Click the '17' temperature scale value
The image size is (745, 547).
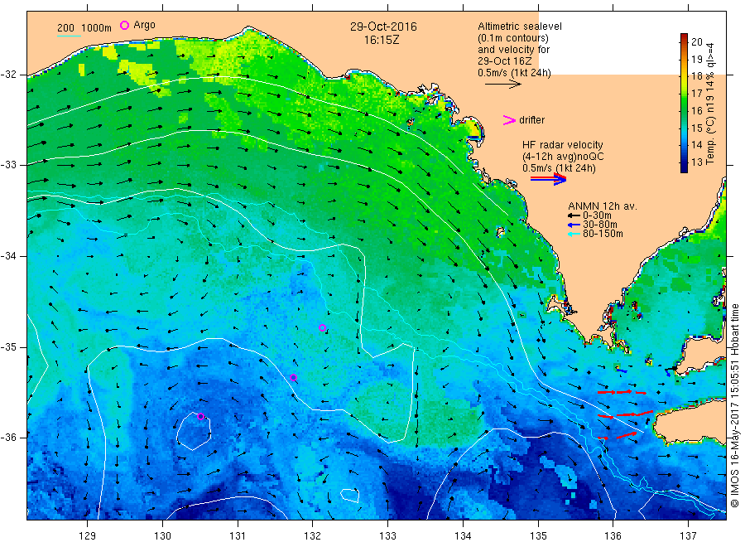696,93
